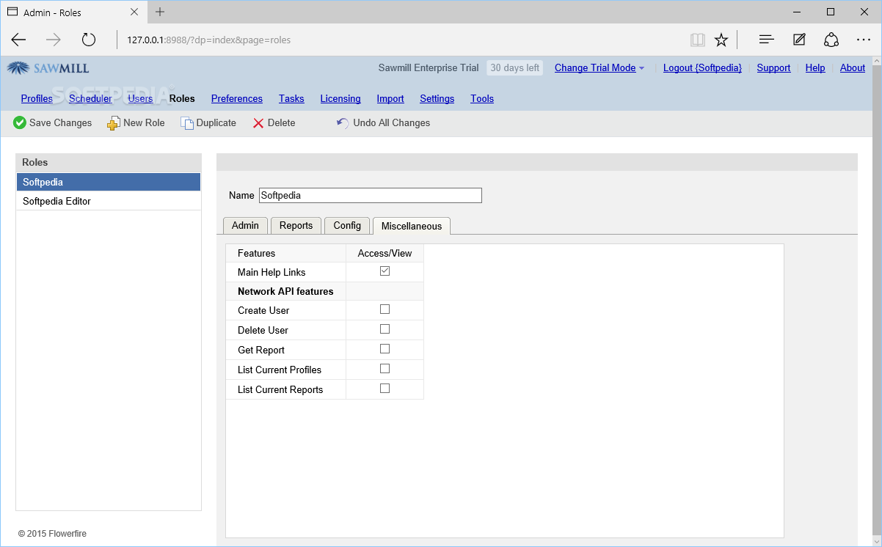Click the Access/View column header
Screen dimensions: 882x547
click(385, 253)
